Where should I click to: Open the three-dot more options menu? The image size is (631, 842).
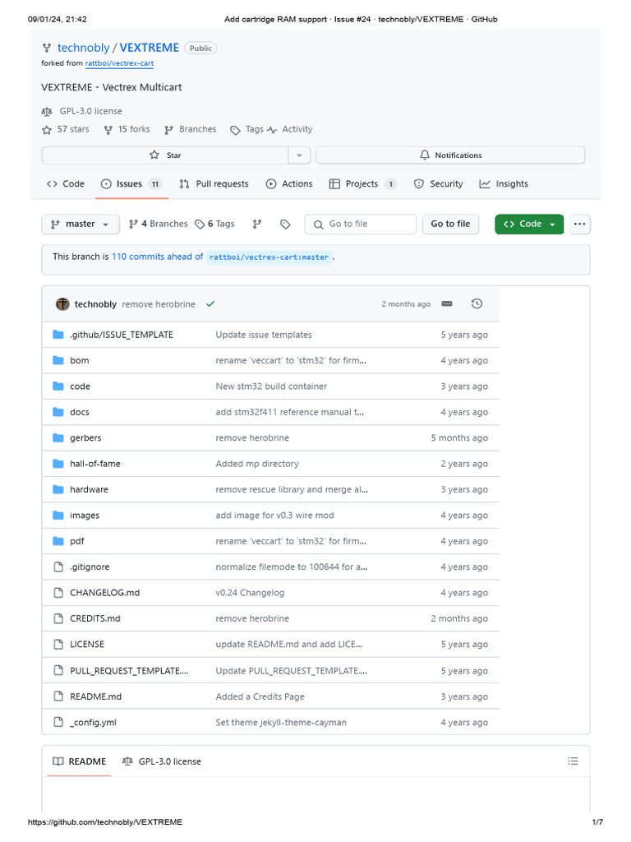coord(579,224)
